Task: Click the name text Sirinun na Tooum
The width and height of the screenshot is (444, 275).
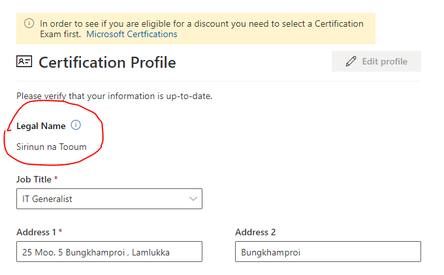Action: point(52,147)
